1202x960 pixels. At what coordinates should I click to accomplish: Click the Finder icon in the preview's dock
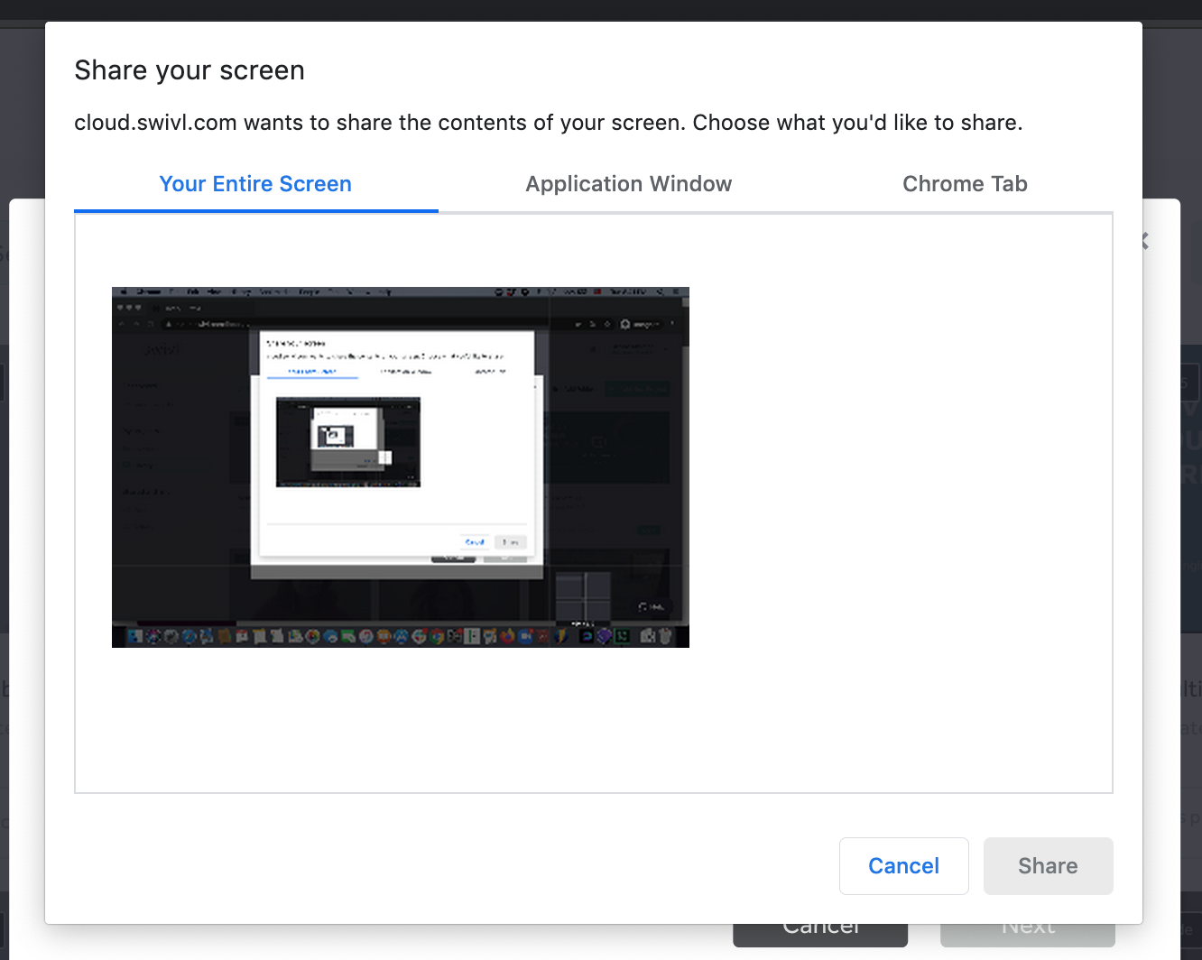(135, 636)
